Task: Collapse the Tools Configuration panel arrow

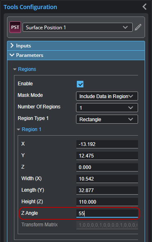Action: [145, 7]
